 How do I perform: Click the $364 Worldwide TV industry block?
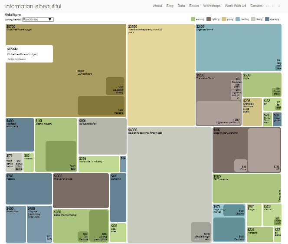coord(99,164)
